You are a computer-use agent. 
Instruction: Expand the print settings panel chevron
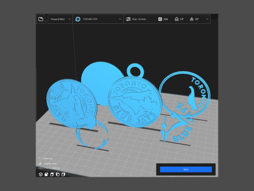tap(207, 19)
